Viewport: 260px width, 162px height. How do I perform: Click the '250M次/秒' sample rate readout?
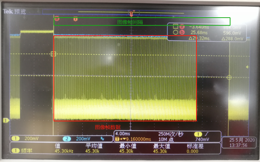coord(170,134)
